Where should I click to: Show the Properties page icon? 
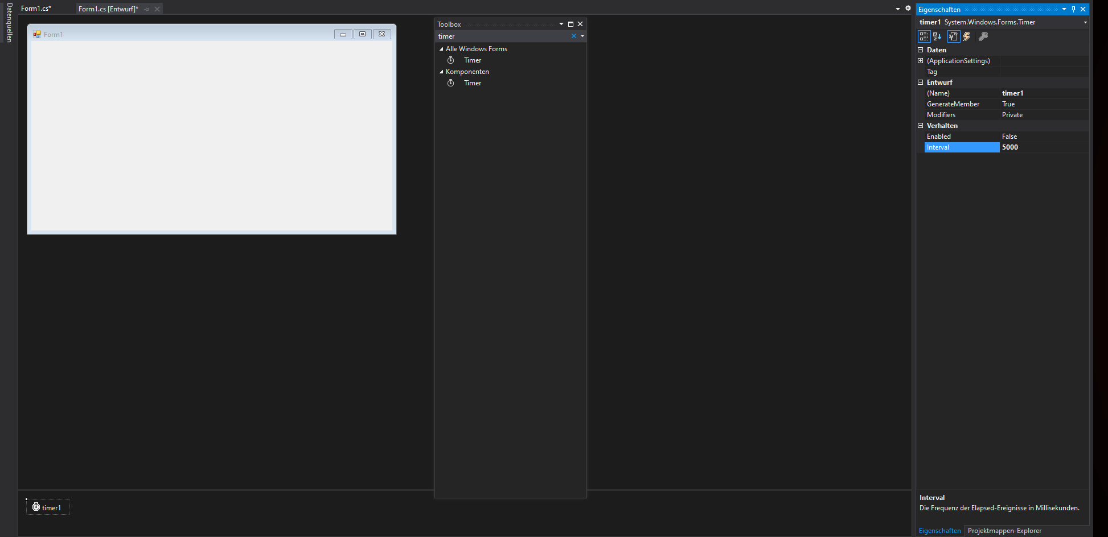[953, 36]
